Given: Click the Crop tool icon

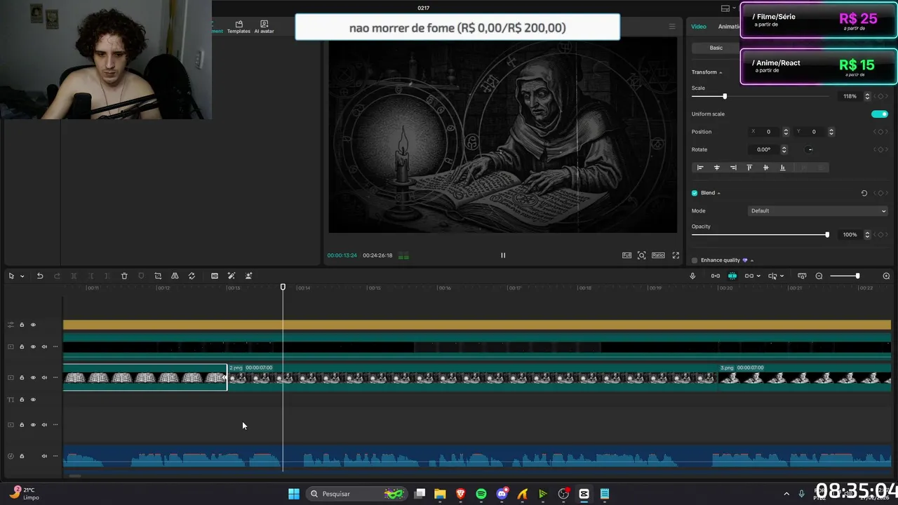Looking at the screenshot, I should tap(158, 276).
